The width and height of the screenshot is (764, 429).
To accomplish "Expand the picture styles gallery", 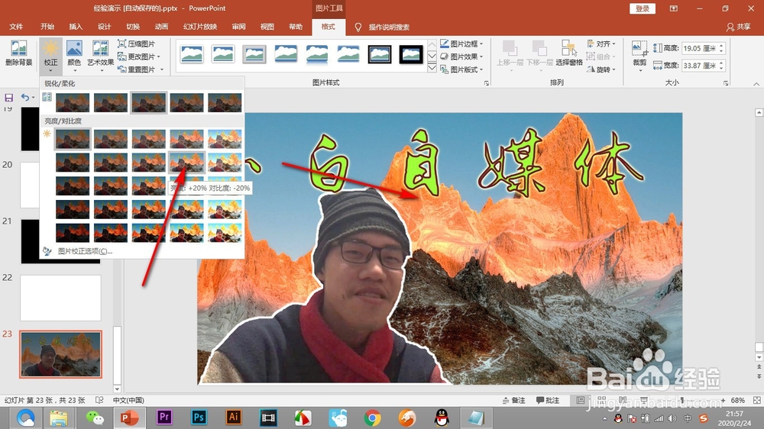I will [432, 68].
